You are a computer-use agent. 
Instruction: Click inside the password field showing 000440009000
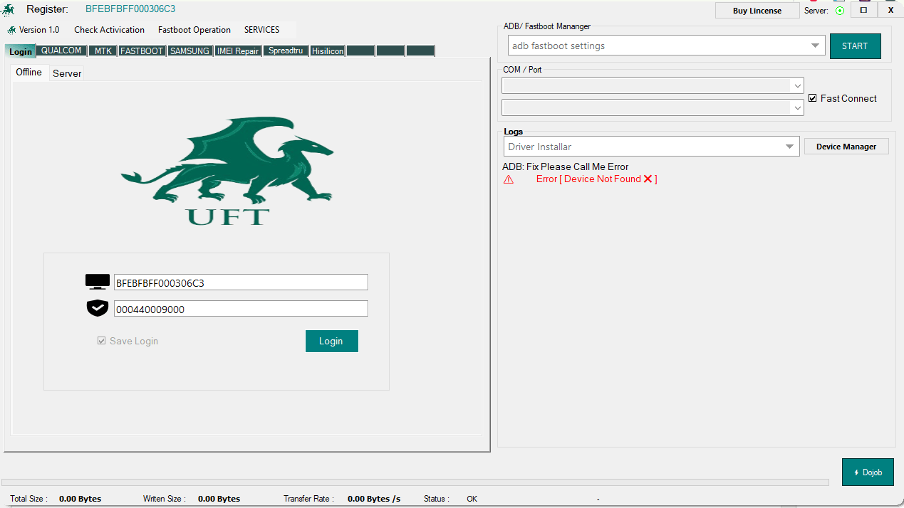pyautogui.click(x=240, y=308)
